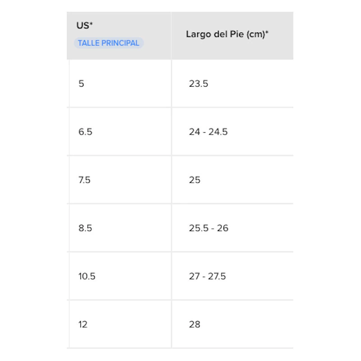Click the 25 cm foot length cell
Screen dimensions: 361x361
(194, 180)
